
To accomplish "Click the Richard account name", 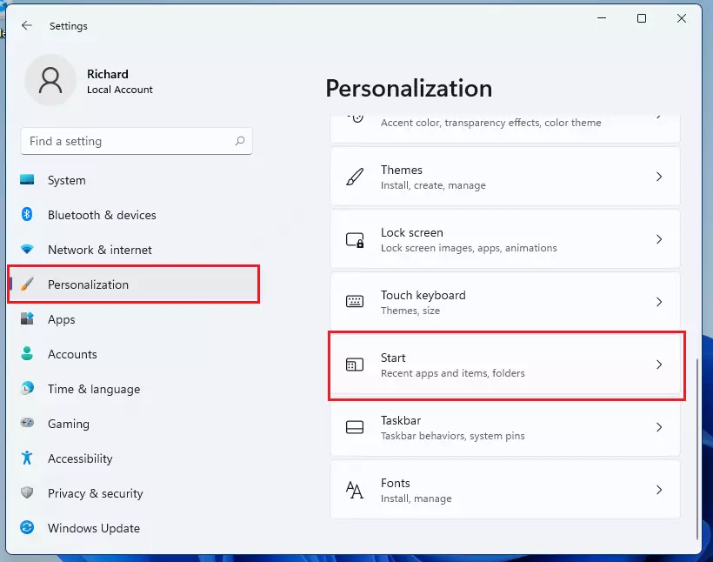I will (x=108, y=74).
